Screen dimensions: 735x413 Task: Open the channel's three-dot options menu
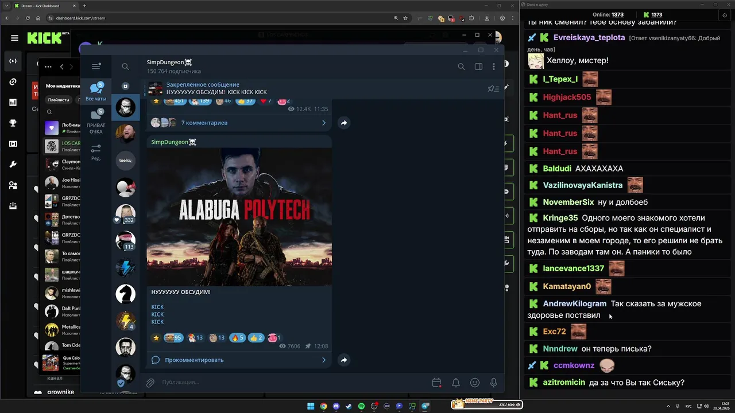[x=494, y=67]
